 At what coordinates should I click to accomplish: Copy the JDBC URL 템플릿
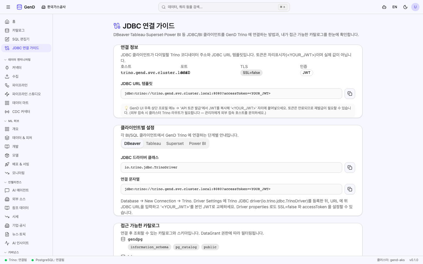350,94
